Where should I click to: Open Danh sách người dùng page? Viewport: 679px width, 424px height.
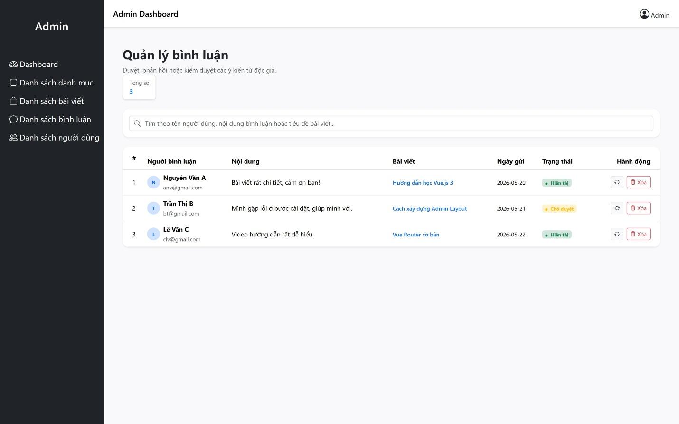(54, 138)
